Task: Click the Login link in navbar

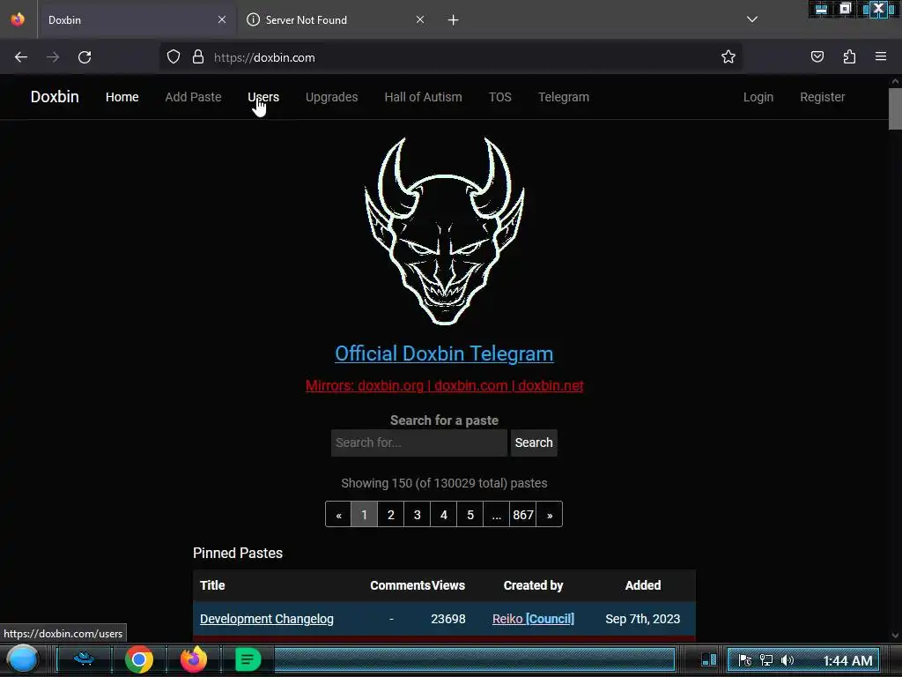Action: pos(758,97)
